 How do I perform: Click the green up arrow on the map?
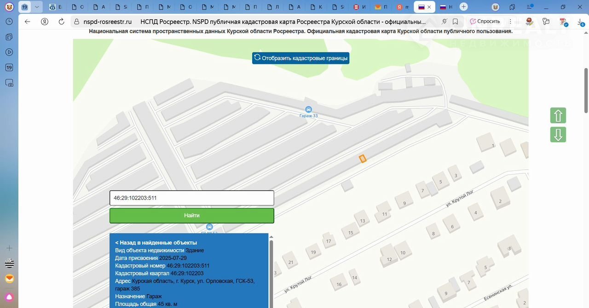(x=558, y=115)
